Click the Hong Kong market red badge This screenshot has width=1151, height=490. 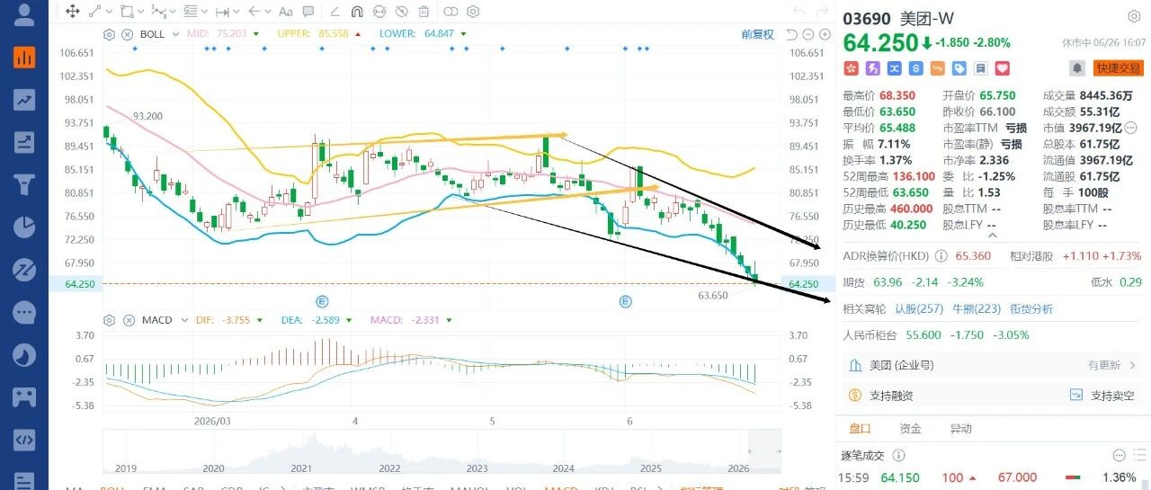point(850,68)
